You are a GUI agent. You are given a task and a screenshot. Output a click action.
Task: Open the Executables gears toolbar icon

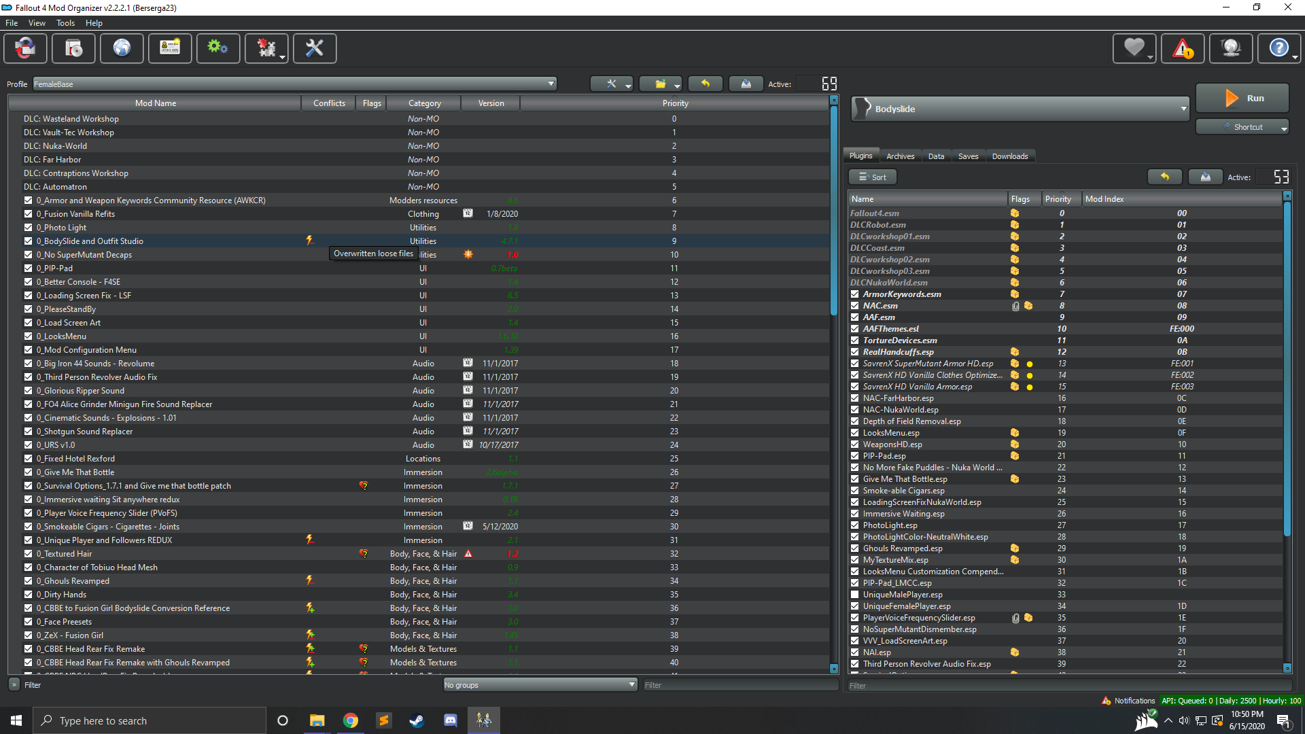(x=218, y=48)
